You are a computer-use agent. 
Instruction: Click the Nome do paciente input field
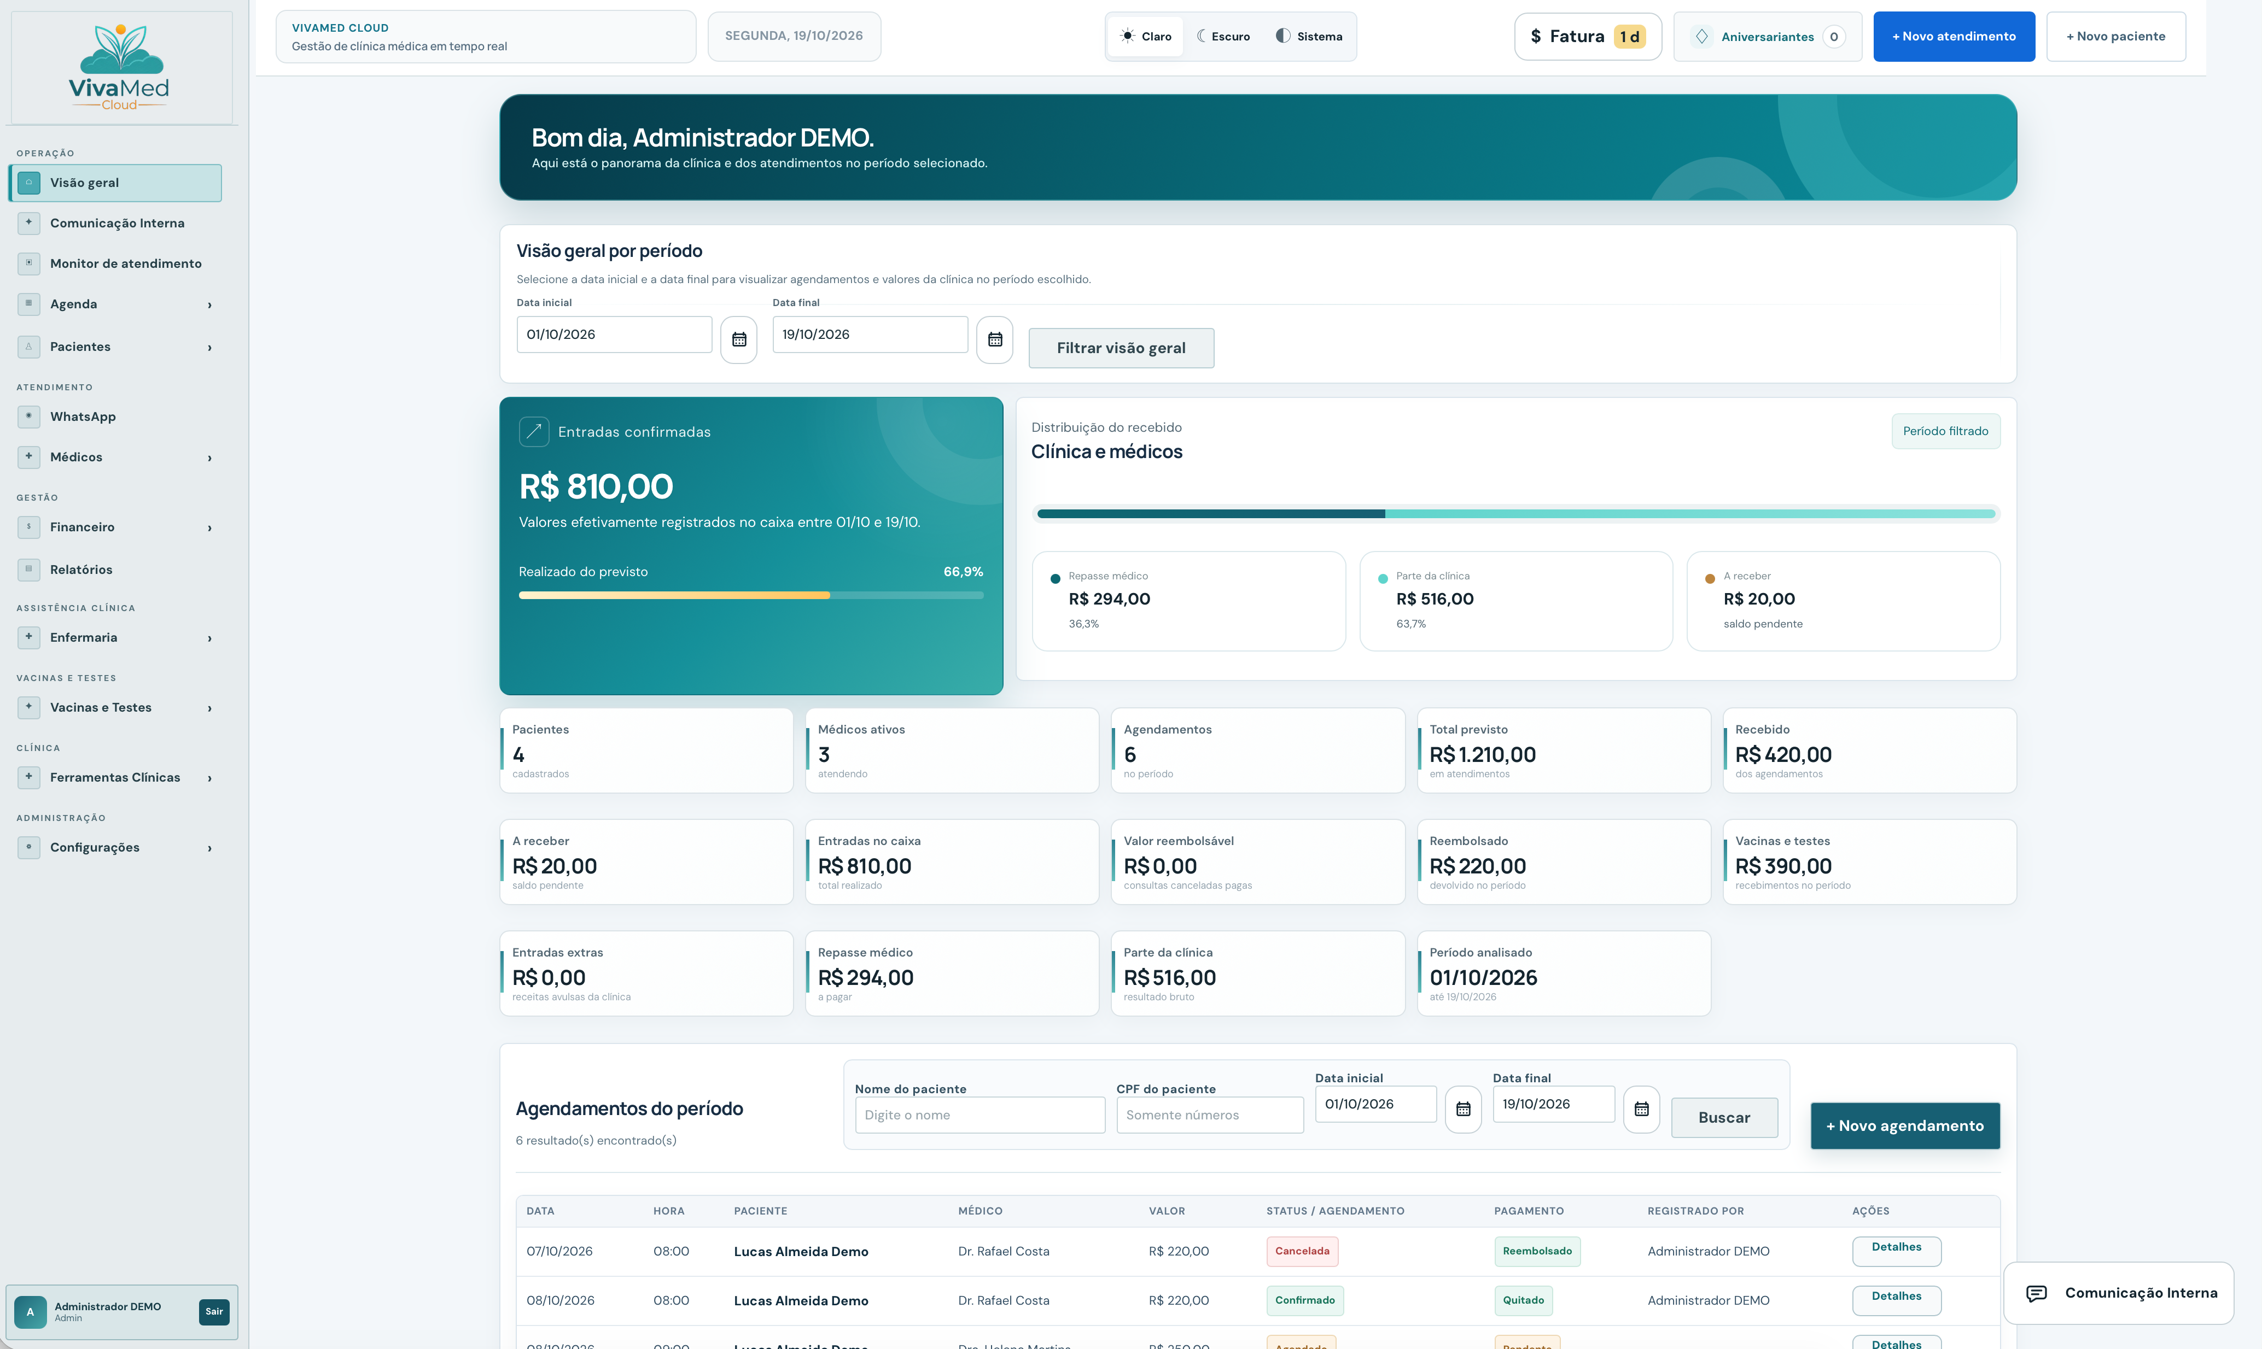980,1116
